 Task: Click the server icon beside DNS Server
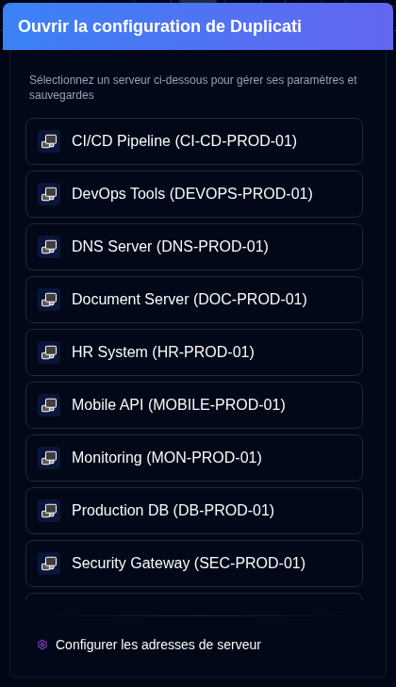49,247
